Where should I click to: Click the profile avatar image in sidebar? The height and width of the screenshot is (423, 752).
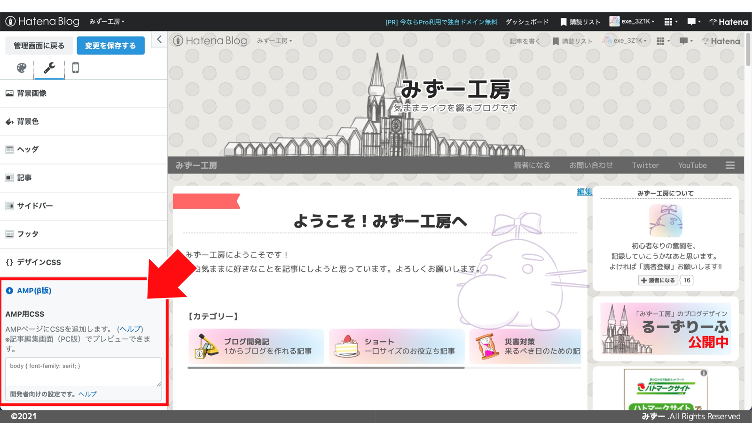[666, 220]
